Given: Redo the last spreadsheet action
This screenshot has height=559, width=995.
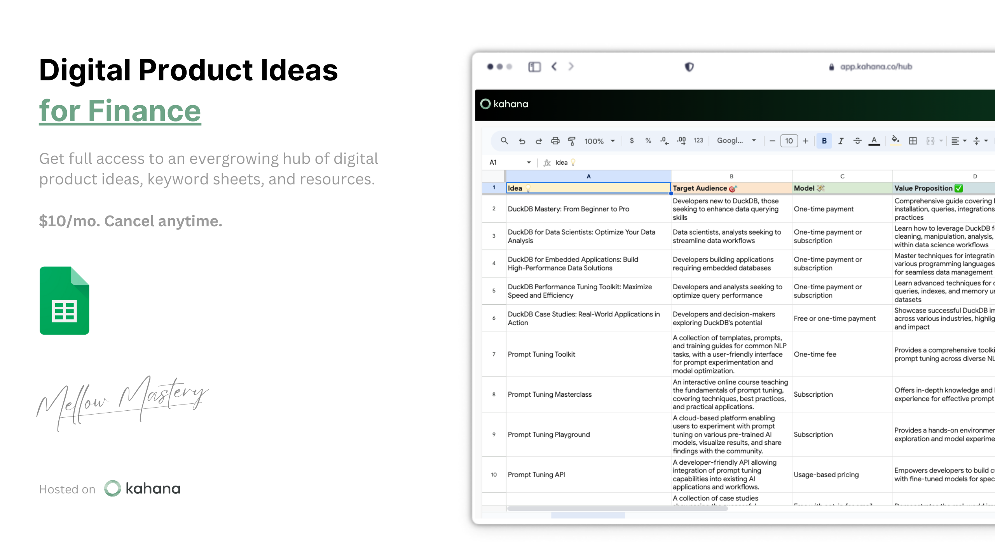Looking at the screenshot, I should point(538,141).
